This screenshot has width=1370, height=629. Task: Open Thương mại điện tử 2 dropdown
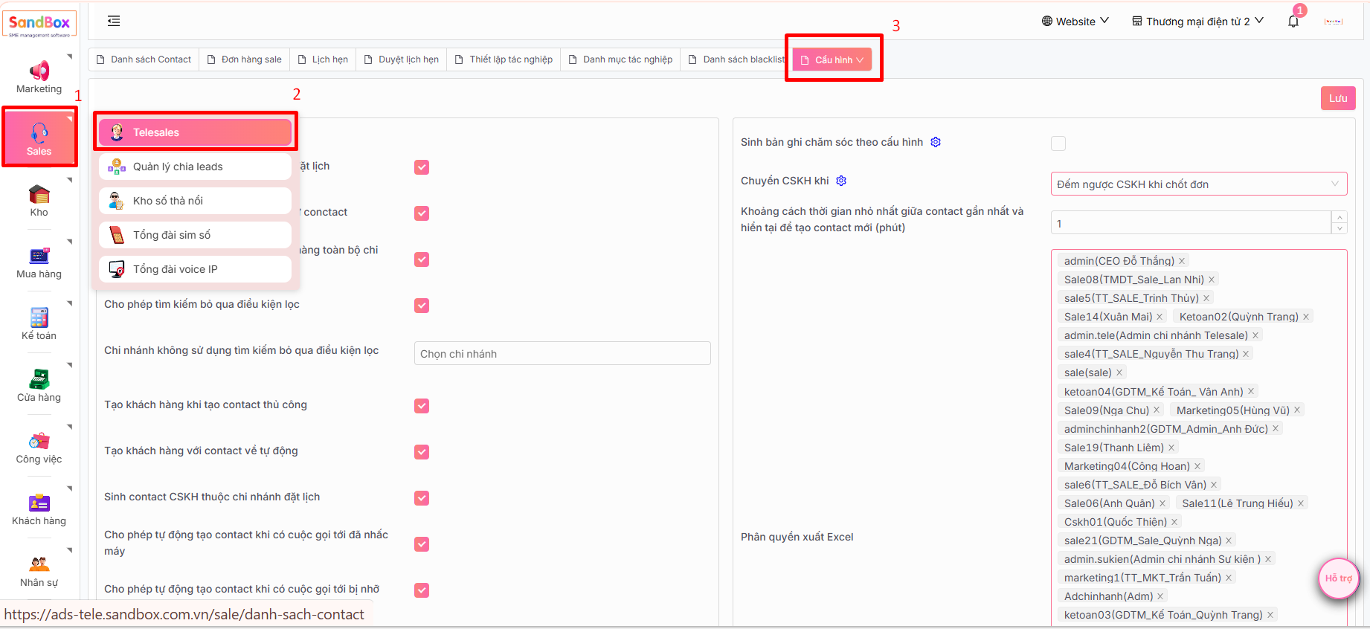pos(1197,22)
